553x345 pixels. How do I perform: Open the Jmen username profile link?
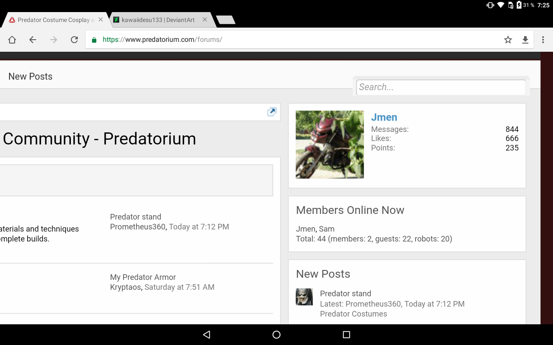[384, 117]
